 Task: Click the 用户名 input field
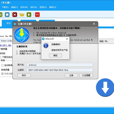coord(60,65)
